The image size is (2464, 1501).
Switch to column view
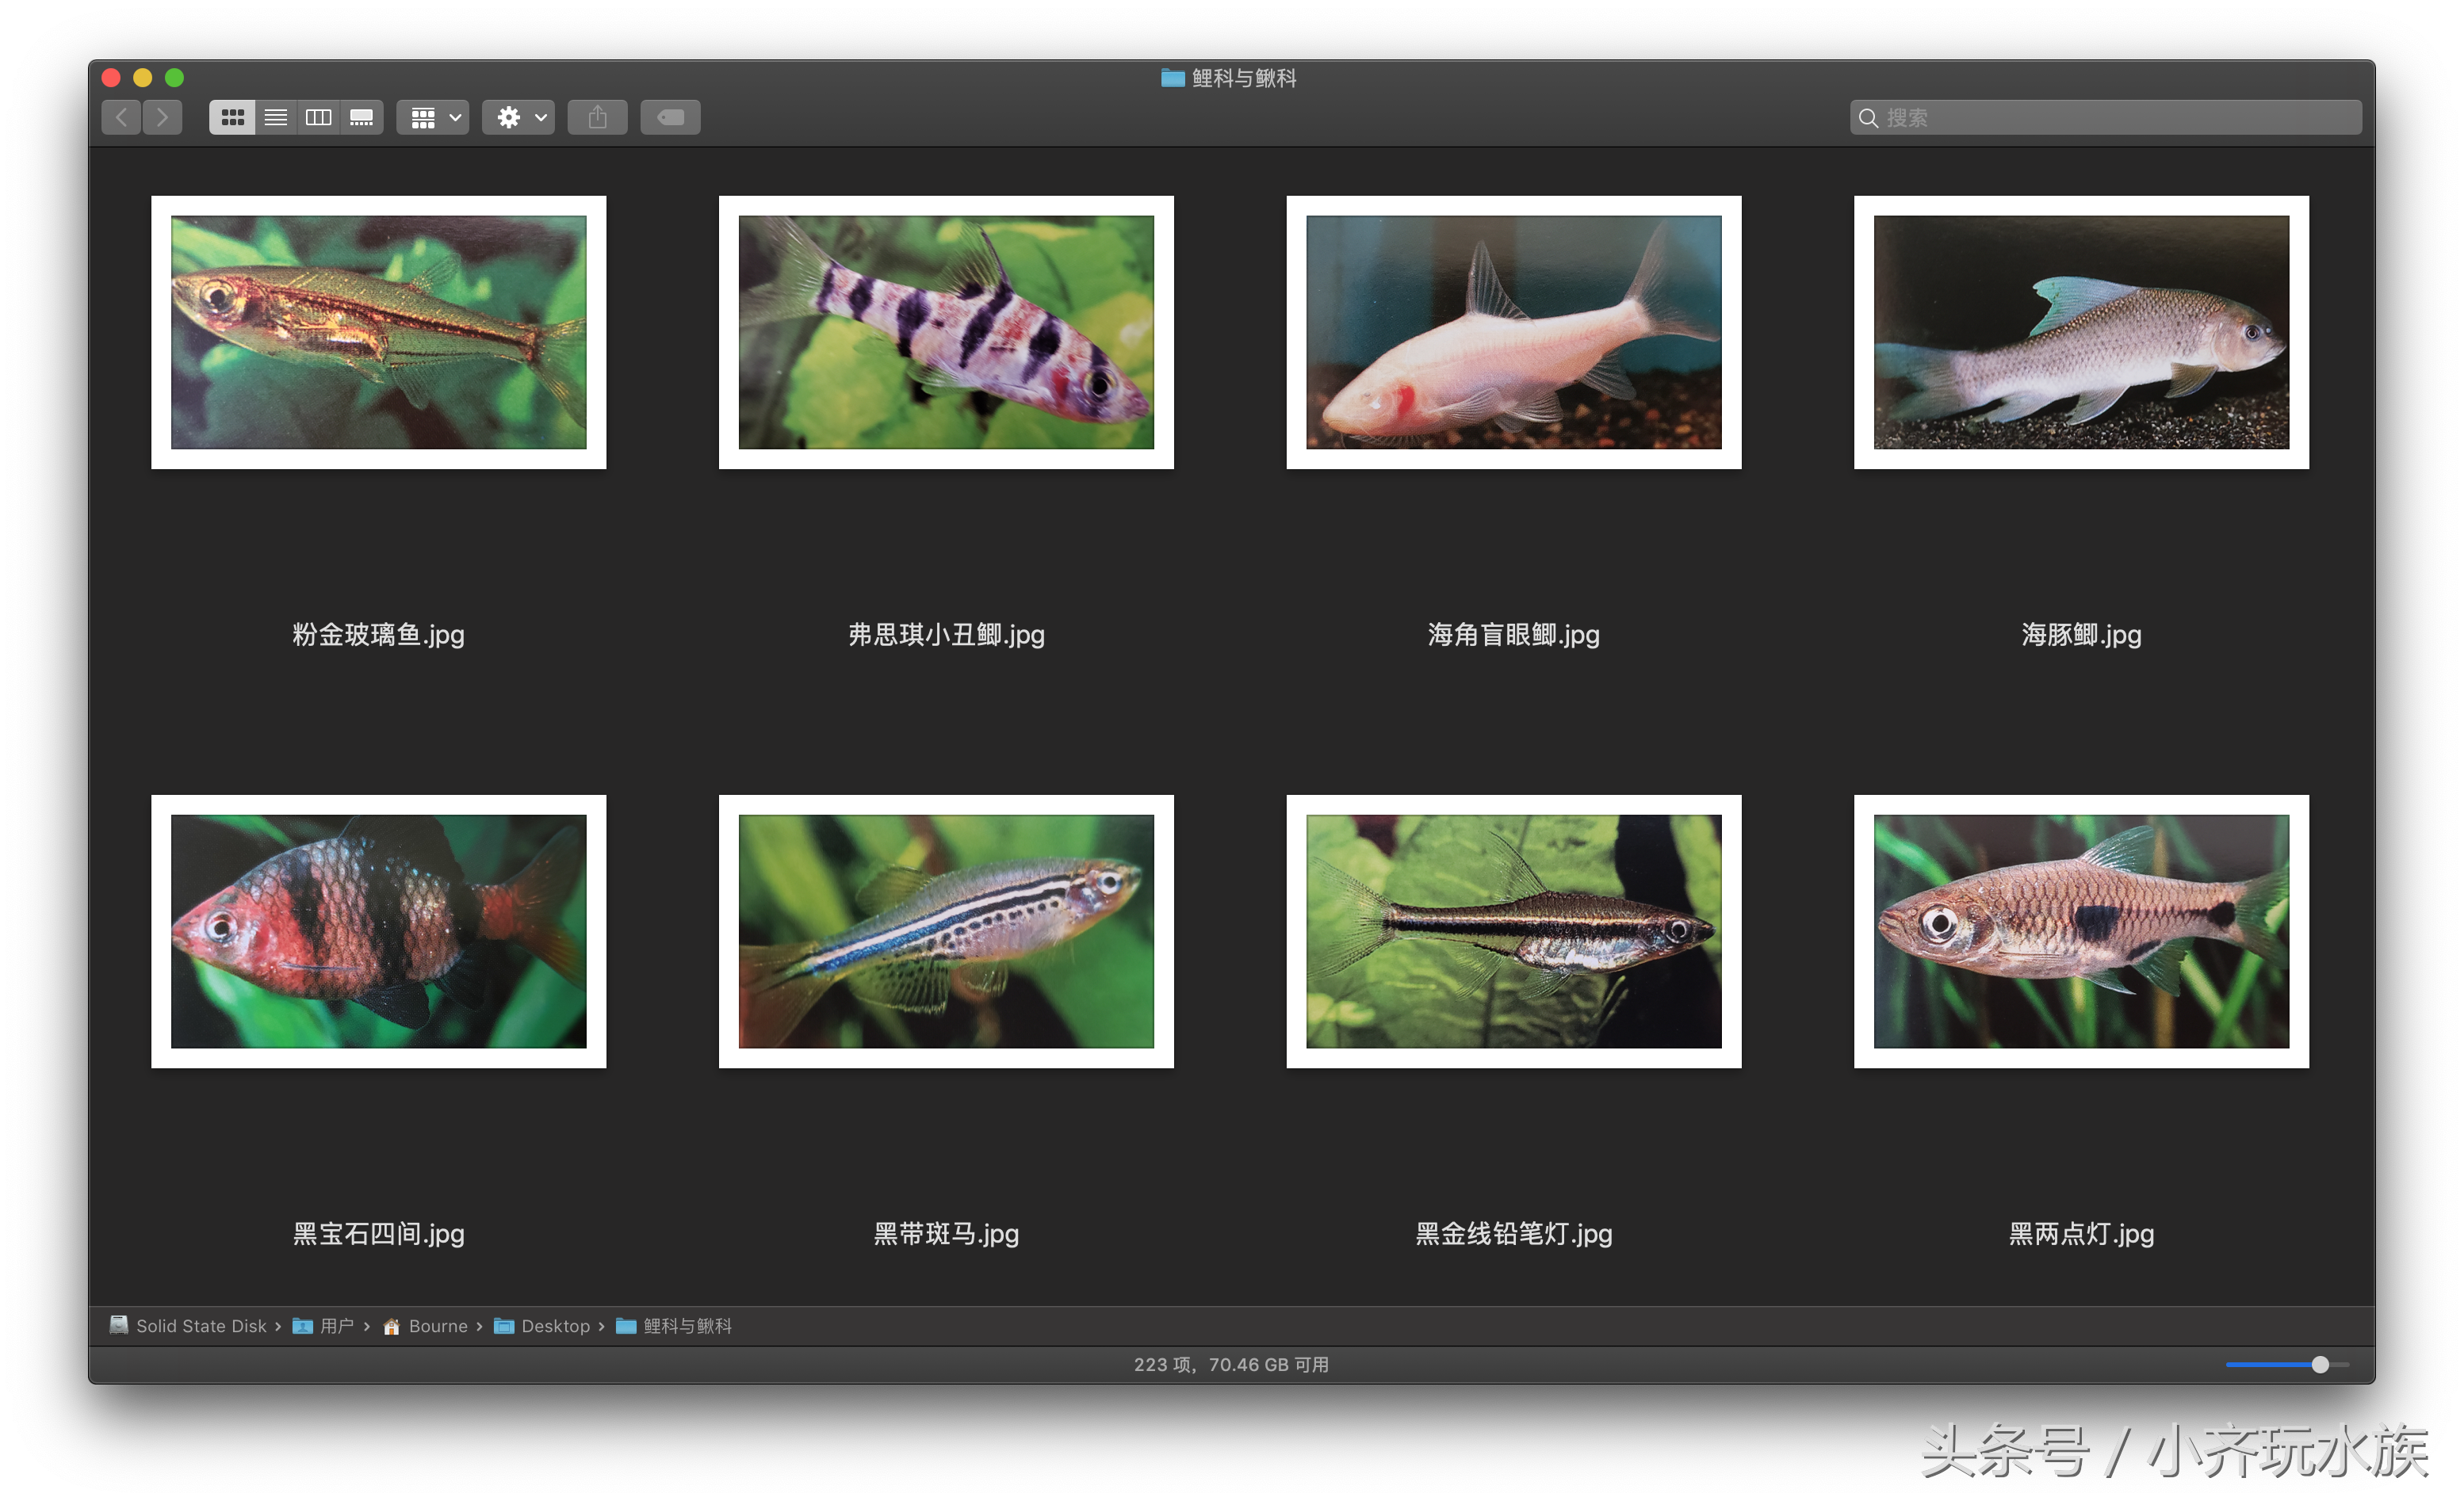[319, 118]
